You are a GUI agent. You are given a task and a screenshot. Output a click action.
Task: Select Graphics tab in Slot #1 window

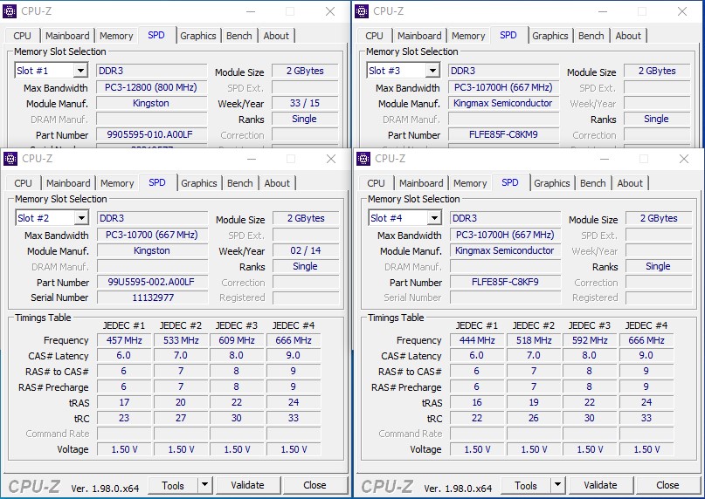(x=197, y=36)
